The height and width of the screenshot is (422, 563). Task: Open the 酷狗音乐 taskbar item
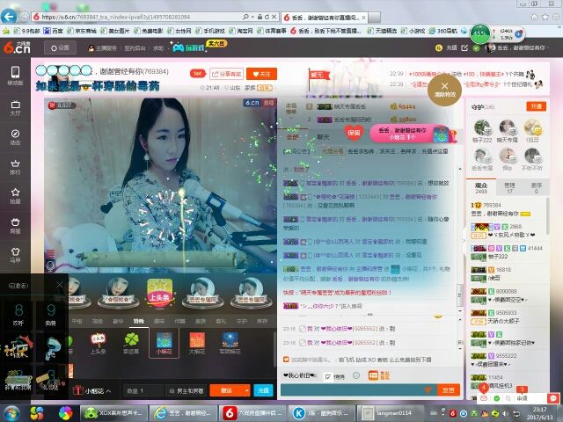(x=322, y=413)
